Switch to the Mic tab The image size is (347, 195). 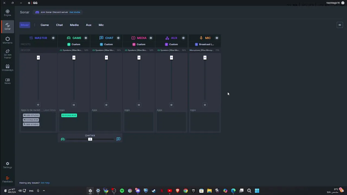click(x=101, y=25)
